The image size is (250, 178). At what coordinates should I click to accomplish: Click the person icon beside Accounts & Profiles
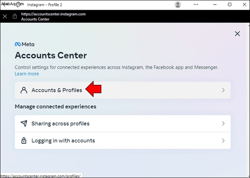[x=24, y=90]
